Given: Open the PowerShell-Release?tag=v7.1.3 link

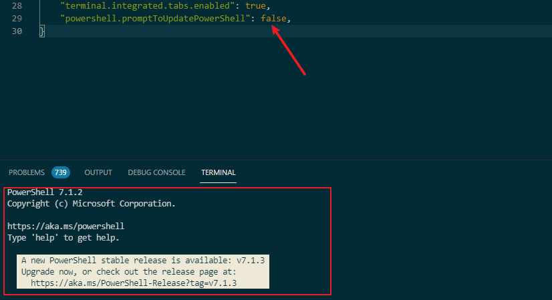Looking at the screenshot, I should pos(134,283).
